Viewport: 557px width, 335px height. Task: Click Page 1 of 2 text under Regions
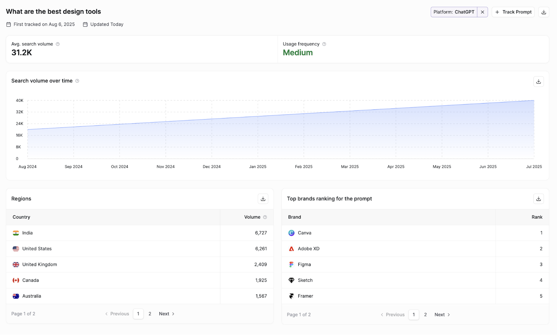click(23, 314)
